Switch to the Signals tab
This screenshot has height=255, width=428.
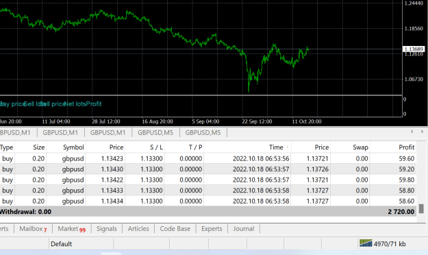tap(106, 229)
